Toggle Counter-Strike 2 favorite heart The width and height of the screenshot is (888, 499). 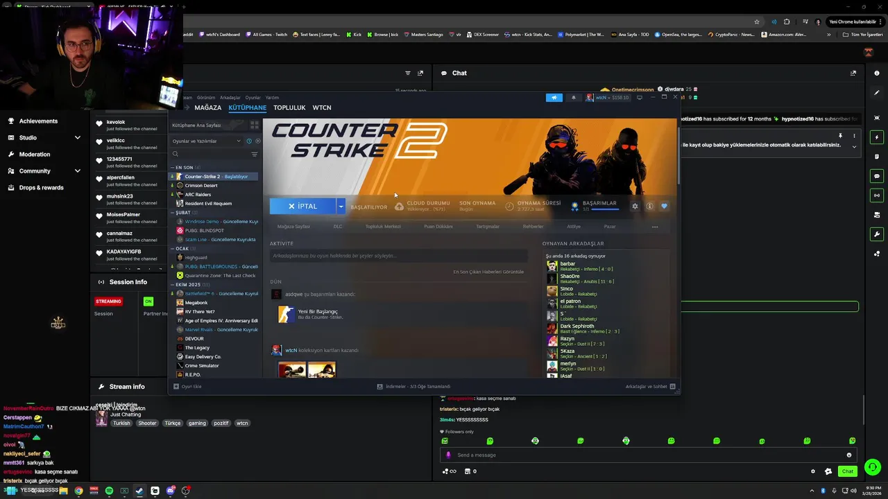664,206
